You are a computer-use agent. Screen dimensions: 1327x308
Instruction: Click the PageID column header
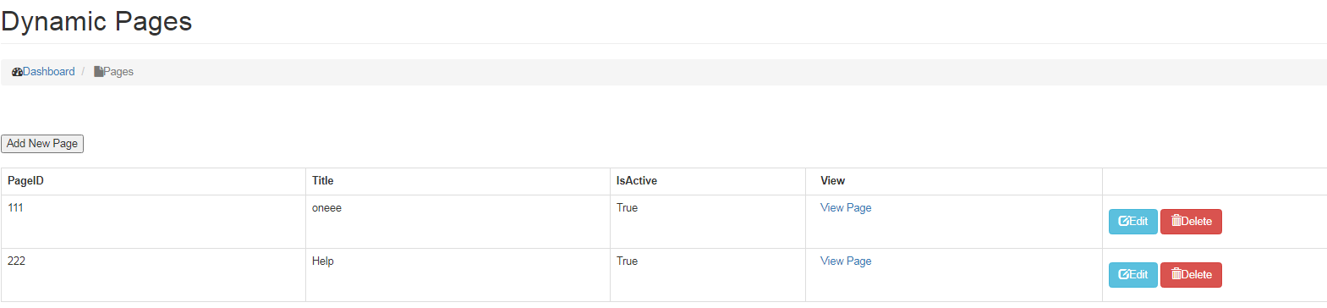pyautogui.click(x=25, y=181)
